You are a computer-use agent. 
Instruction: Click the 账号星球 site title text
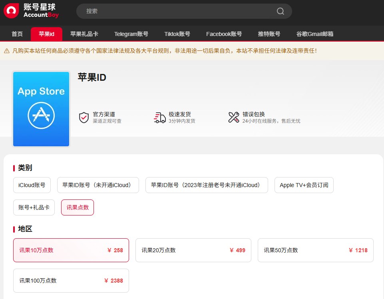[x=40, y=7]
